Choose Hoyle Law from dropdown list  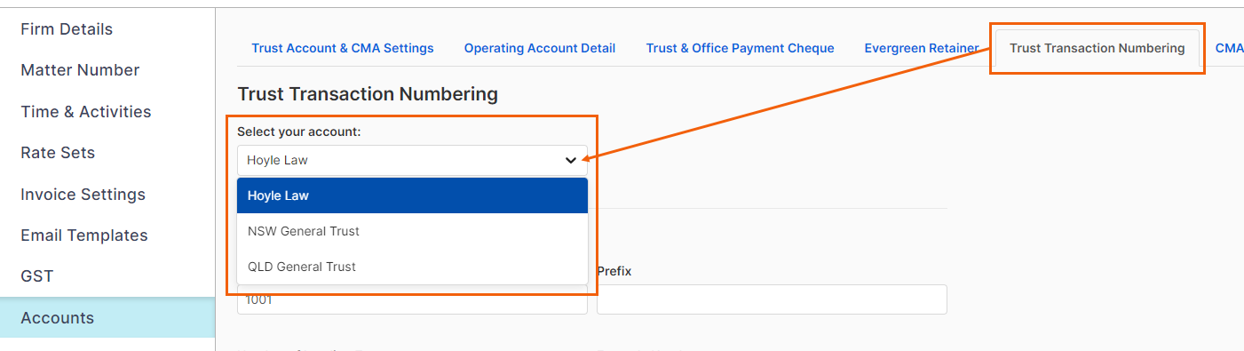(x=412, y=195)
